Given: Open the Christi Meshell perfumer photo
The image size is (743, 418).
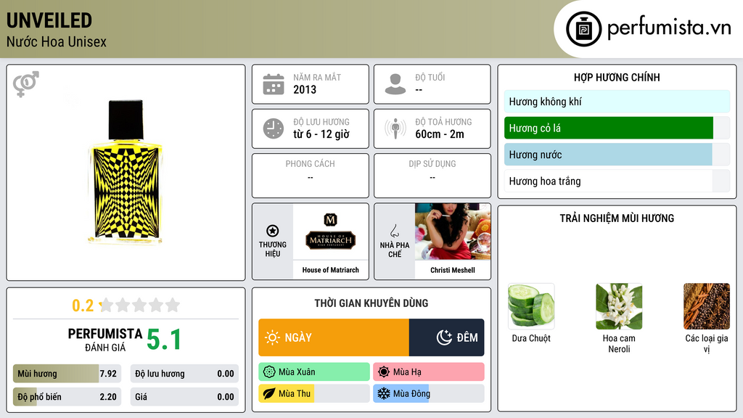Looking at the screenshot, I should pos(453,231).
